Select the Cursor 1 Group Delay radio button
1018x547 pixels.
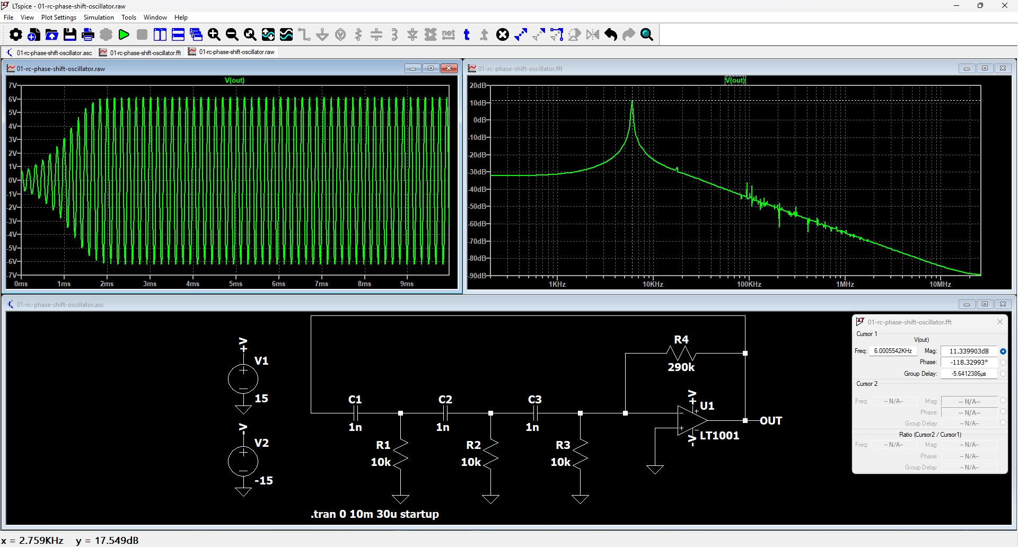point(1003,374)
